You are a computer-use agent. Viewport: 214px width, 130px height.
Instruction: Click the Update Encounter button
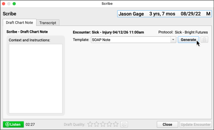click(196, 124)
